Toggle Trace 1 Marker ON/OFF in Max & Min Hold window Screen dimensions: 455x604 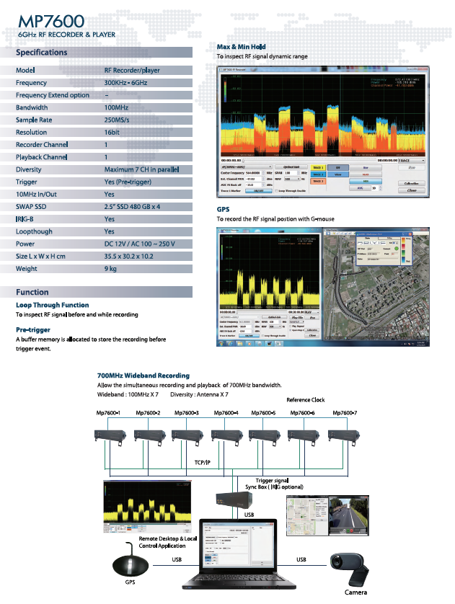tap(259, 191)
